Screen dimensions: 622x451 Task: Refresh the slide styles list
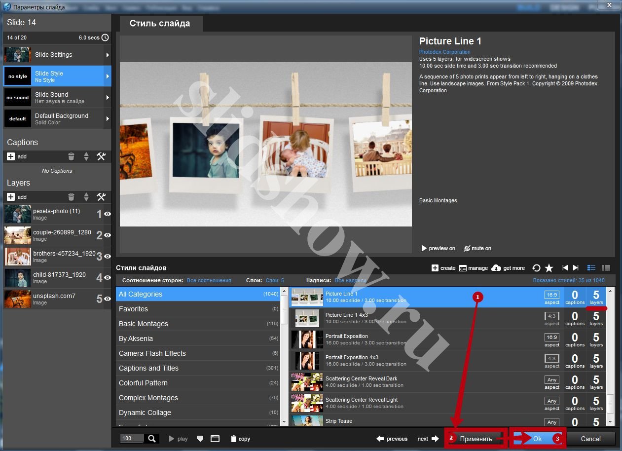coord(536,268)
